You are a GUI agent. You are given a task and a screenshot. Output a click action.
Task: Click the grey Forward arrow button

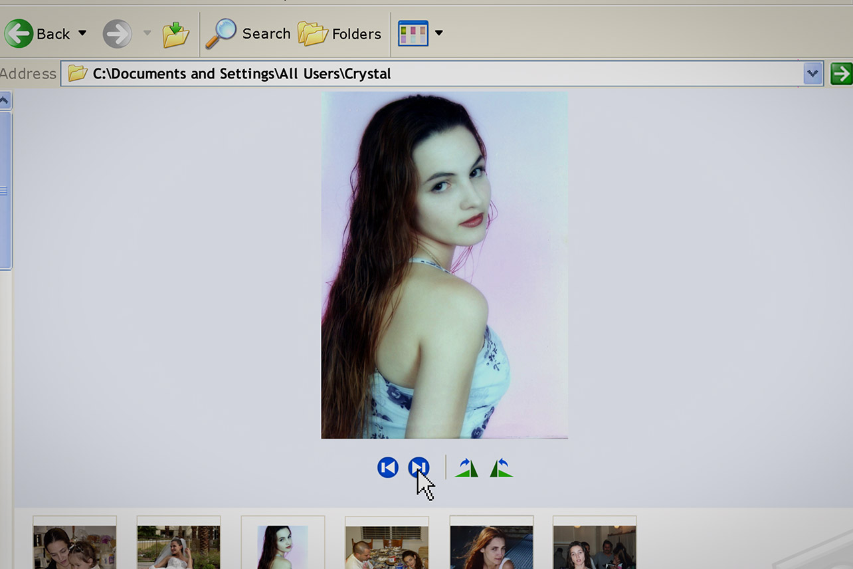[117, 33]
